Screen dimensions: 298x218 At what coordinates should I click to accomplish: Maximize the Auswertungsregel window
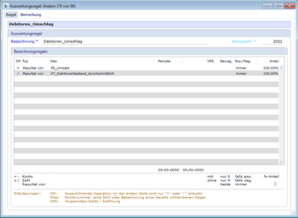(x=278, y=6)
